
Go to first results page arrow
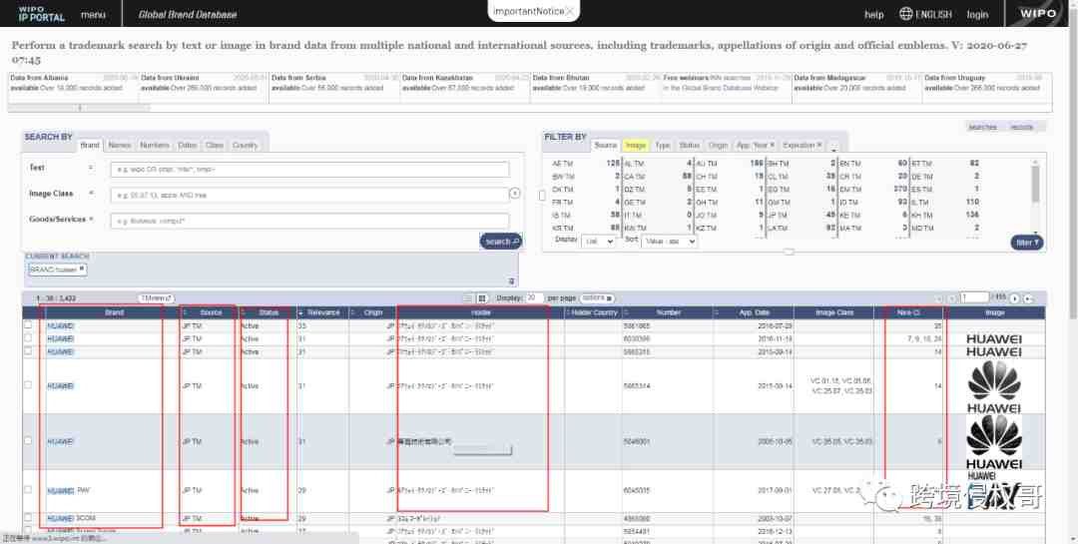click(939, 298)
